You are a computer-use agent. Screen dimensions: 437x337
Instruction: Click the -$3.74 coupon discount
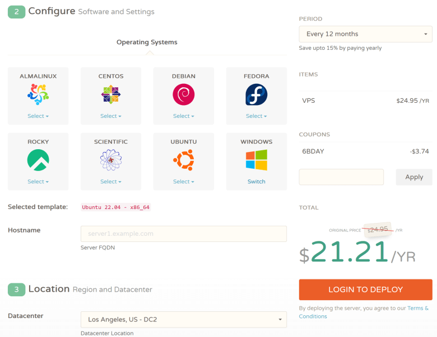[x=420, y=151]
